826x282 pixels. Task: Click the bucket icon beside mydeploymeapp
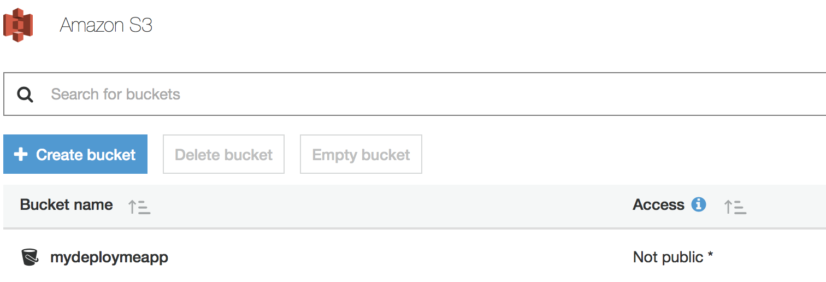pyautogui.click(x=30, y=257)
